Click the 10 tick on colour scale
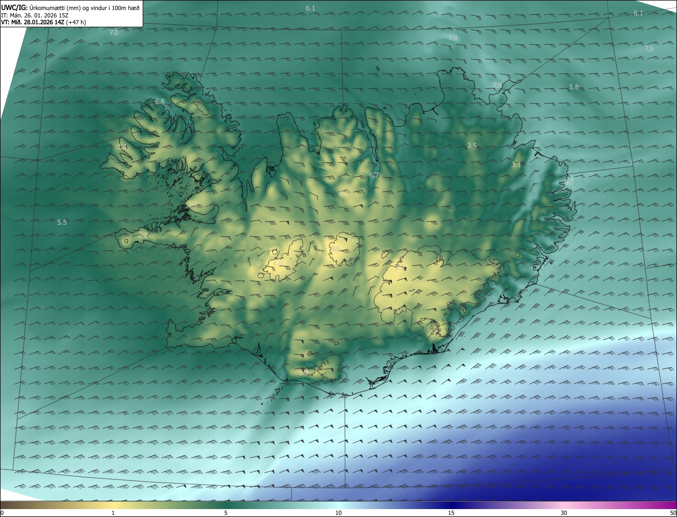Image resolution: width=677 pixels, height=517 pixels. click(338, 513)
